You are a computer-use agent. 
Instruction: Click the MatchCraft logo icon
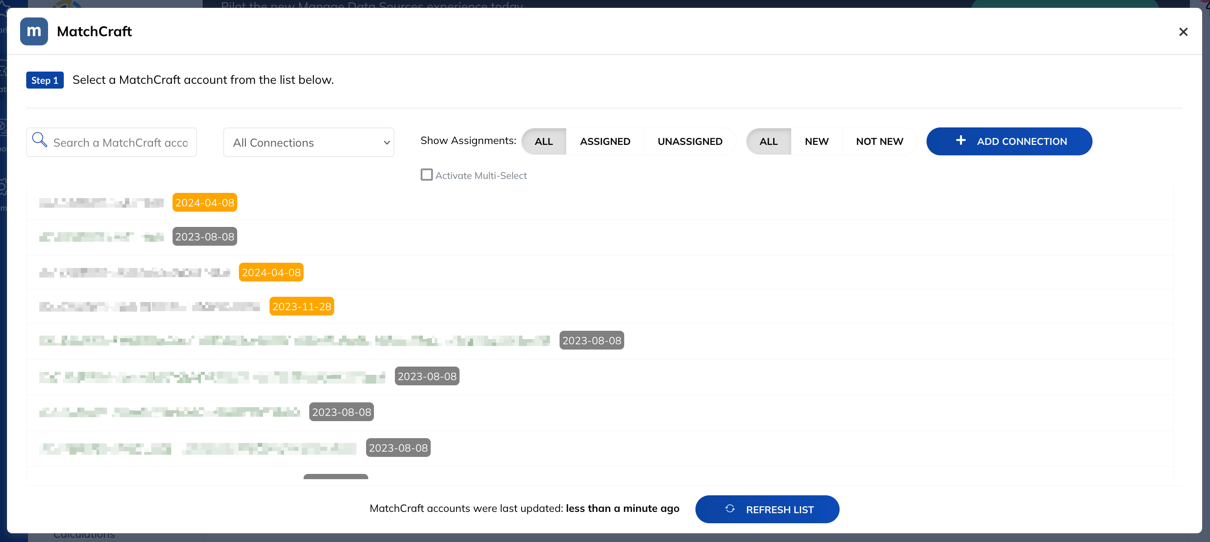[x=34, y=31]
